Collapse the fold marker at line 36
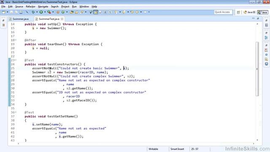This screenshot has height=152, width=270. tap(16, 112)
